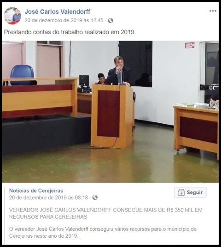Click the public globe icon beside 12:45 timestamp

[110, 20]
